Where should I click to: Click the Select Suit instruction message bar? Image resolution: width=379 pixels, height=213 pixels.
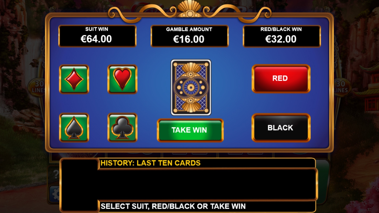207,206
